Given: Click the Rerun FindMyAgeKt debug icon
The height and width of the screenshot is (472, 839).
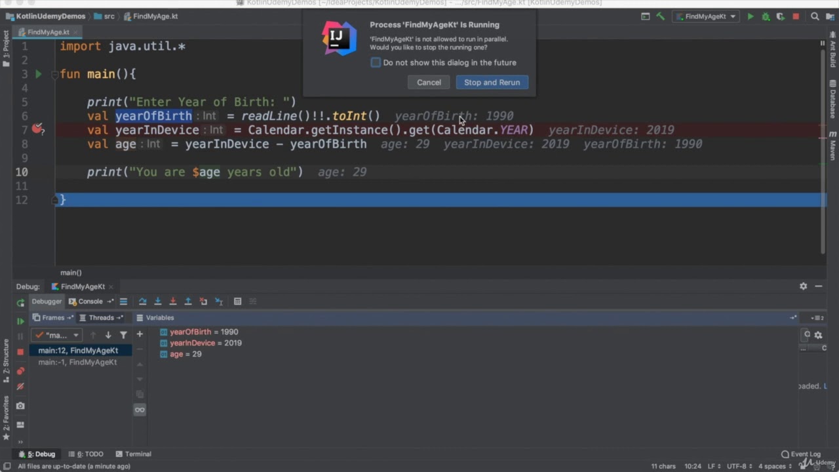Looking at the screenshot, I should click(x=20, y=303).
